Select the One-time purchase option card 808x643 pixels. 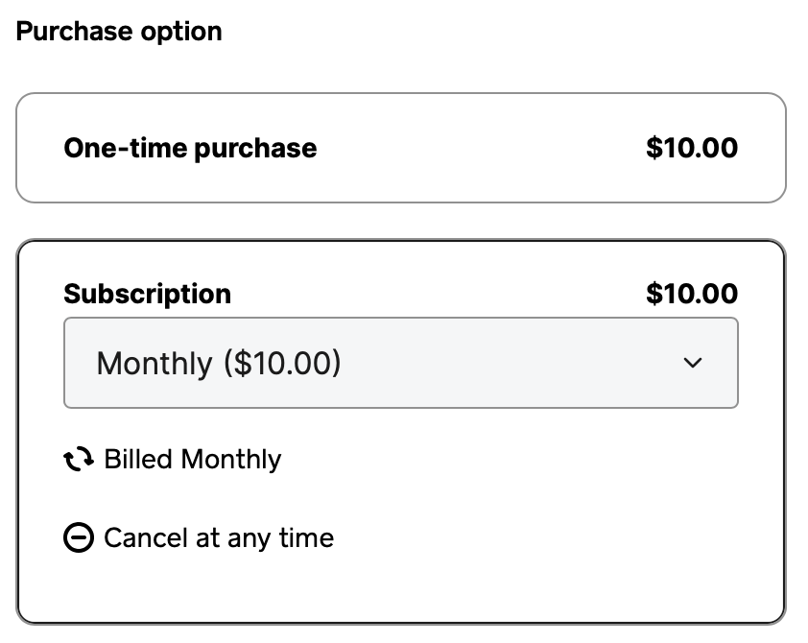tap(401, 148)
